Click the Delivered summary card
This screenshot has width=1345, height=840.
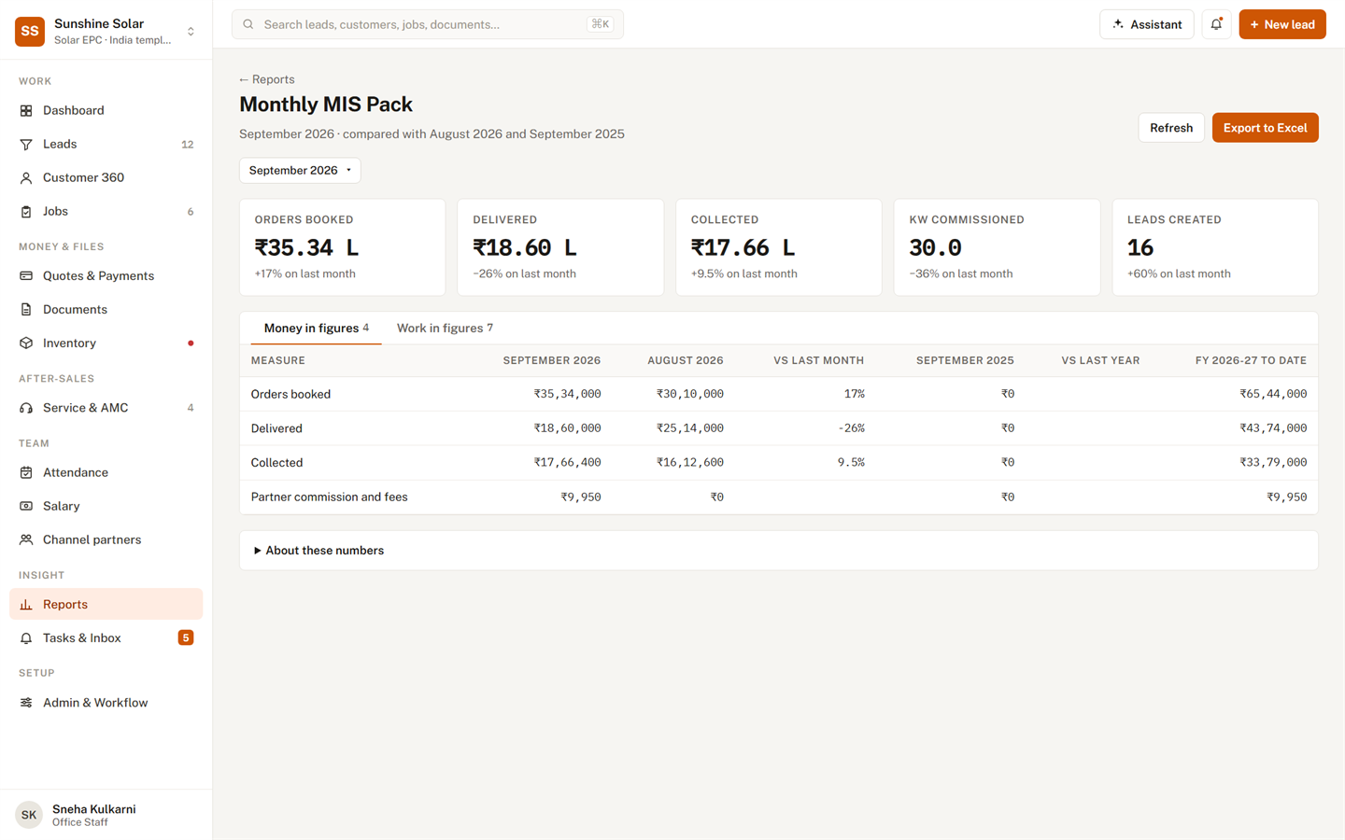(560, 247)
